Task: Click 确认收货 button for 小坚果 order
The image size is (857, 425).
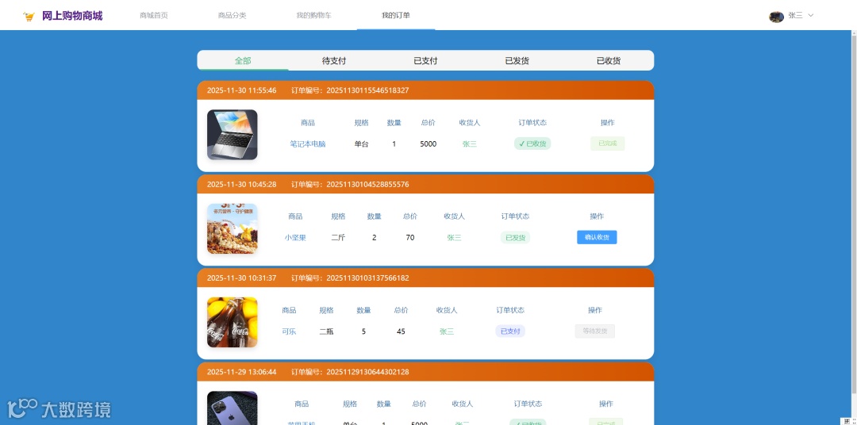Action: click(x=597, y=237)
